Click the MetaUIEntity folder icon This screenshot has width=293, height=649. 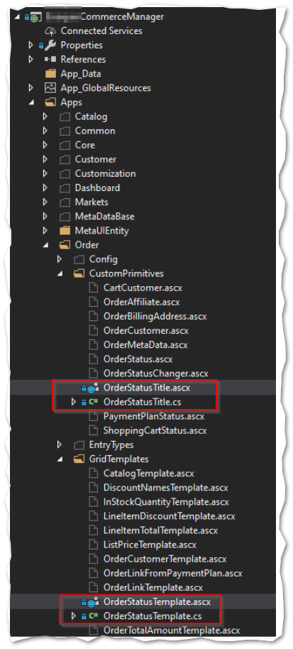[65, 231]
